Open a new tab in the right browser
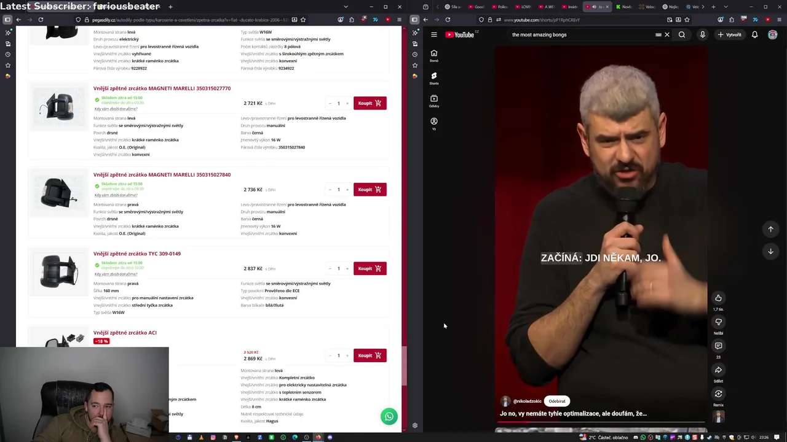 713,7
